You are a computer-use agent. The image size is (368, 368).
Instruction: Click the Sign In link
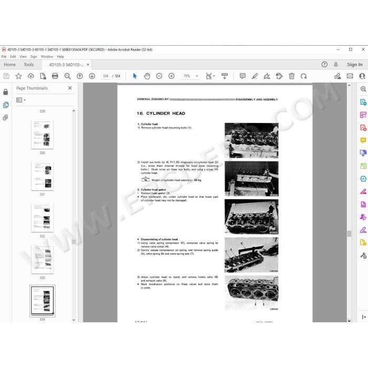(x=355, y=65)
